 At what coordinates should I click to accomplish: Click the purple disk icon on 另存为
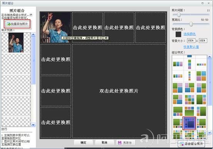pyautogui.click(x=119, y=142)
